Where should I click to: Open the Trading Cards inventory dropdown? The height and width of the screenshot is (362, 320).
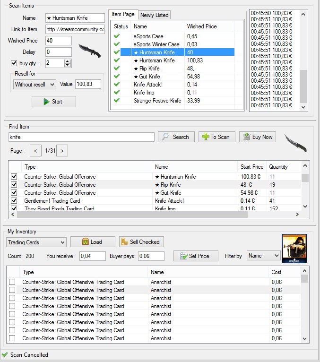36,242
